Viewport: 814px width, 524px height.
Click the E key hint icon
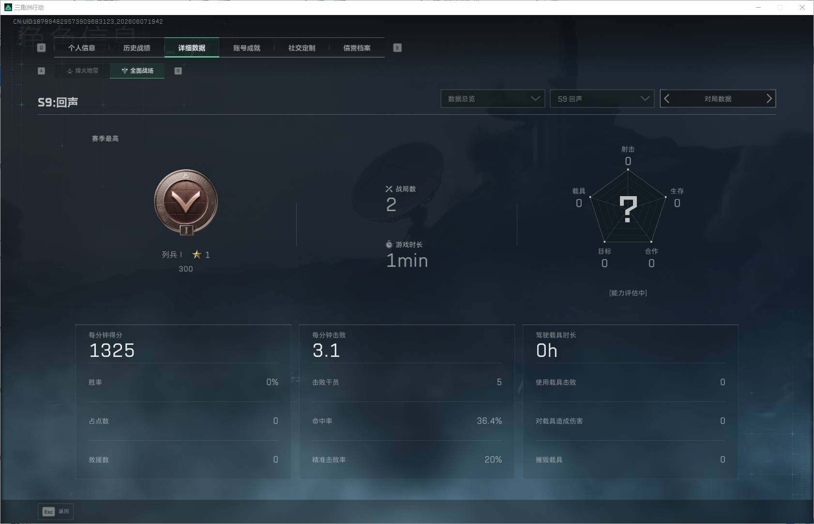397,48
